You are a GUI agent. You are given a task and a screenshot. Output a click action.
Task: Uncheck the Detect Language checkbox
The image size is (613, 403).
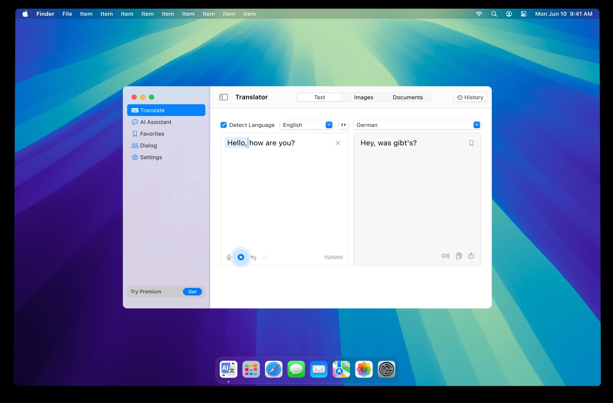(x=223, y=125)
